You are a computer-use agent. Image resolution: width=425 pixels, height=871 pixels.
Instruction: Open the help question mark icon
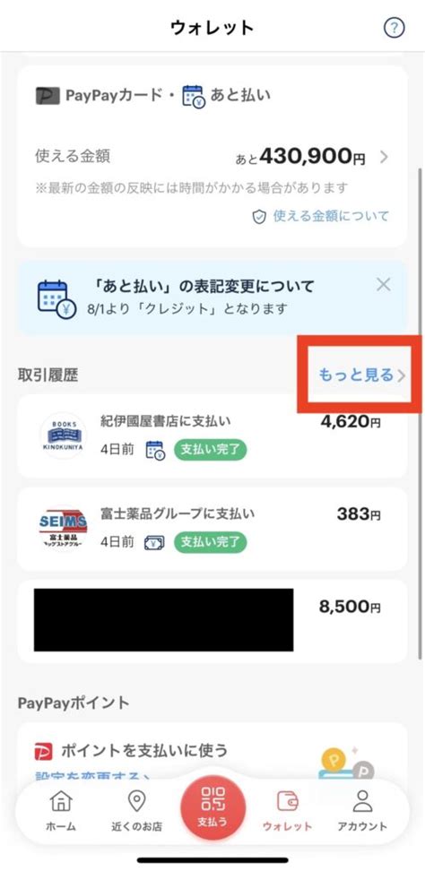[394, 28]
